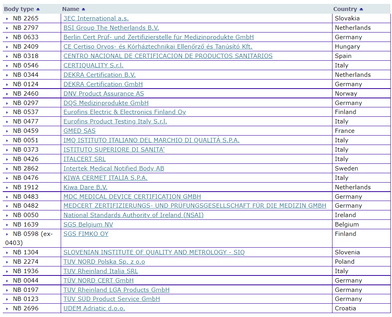This screenshot has height=317, width=392.
Task: Open SGS FIMKO OY link
Action: 86,234
